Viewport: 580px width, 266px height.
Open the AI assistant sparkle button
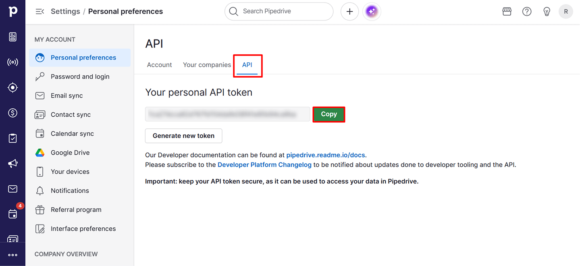pyautogui.click(x=371, y=11)
